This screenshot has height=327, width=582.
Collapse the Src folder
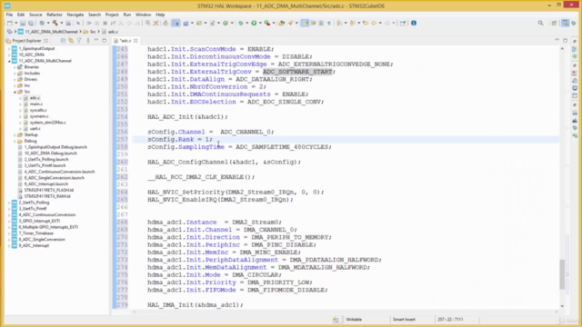tap(15, 92)
